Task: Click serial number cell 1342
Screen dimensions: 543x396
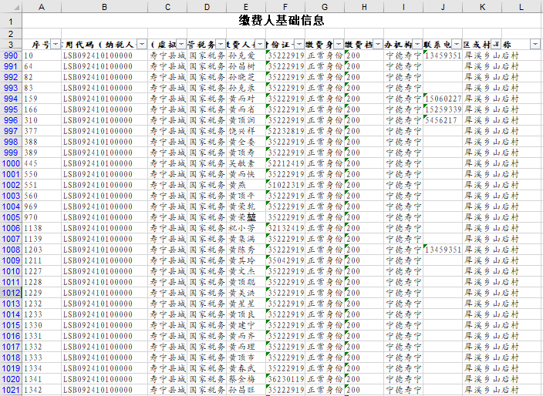Action: (x=42, y=390)
